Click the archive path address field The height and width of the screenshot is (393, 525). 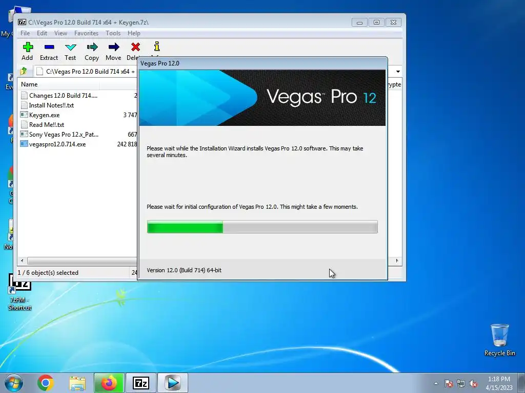pyautogui.click(x=86, y=72)
